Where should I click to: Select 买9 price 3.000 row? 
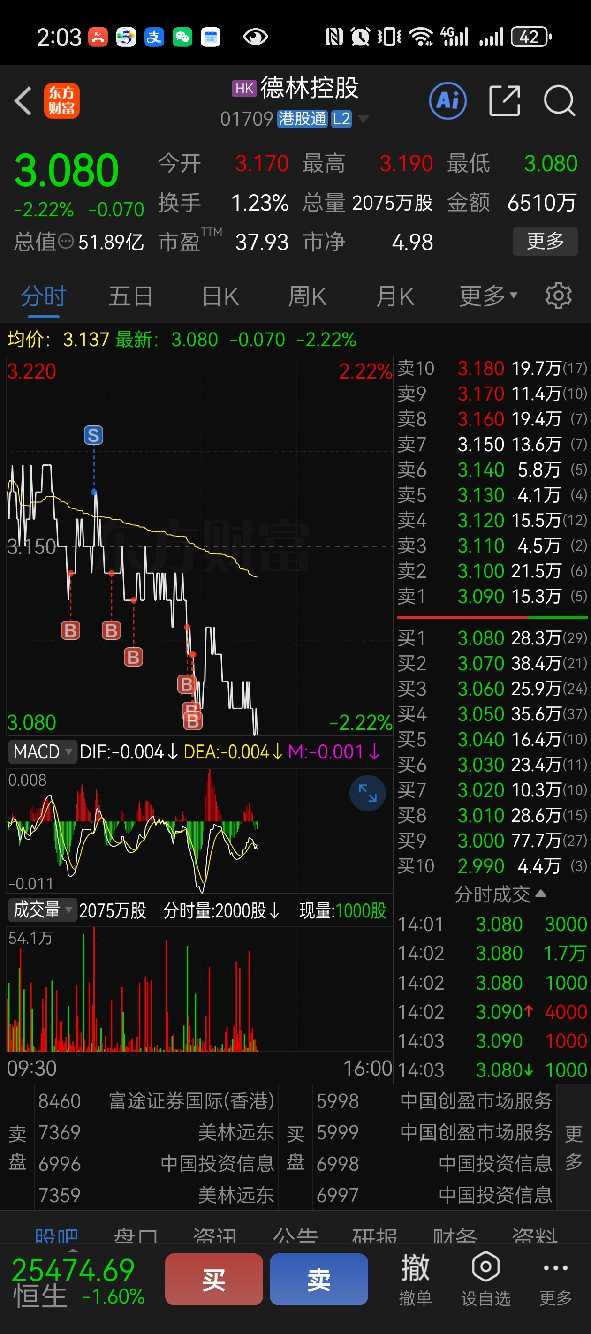click(492, 841)
